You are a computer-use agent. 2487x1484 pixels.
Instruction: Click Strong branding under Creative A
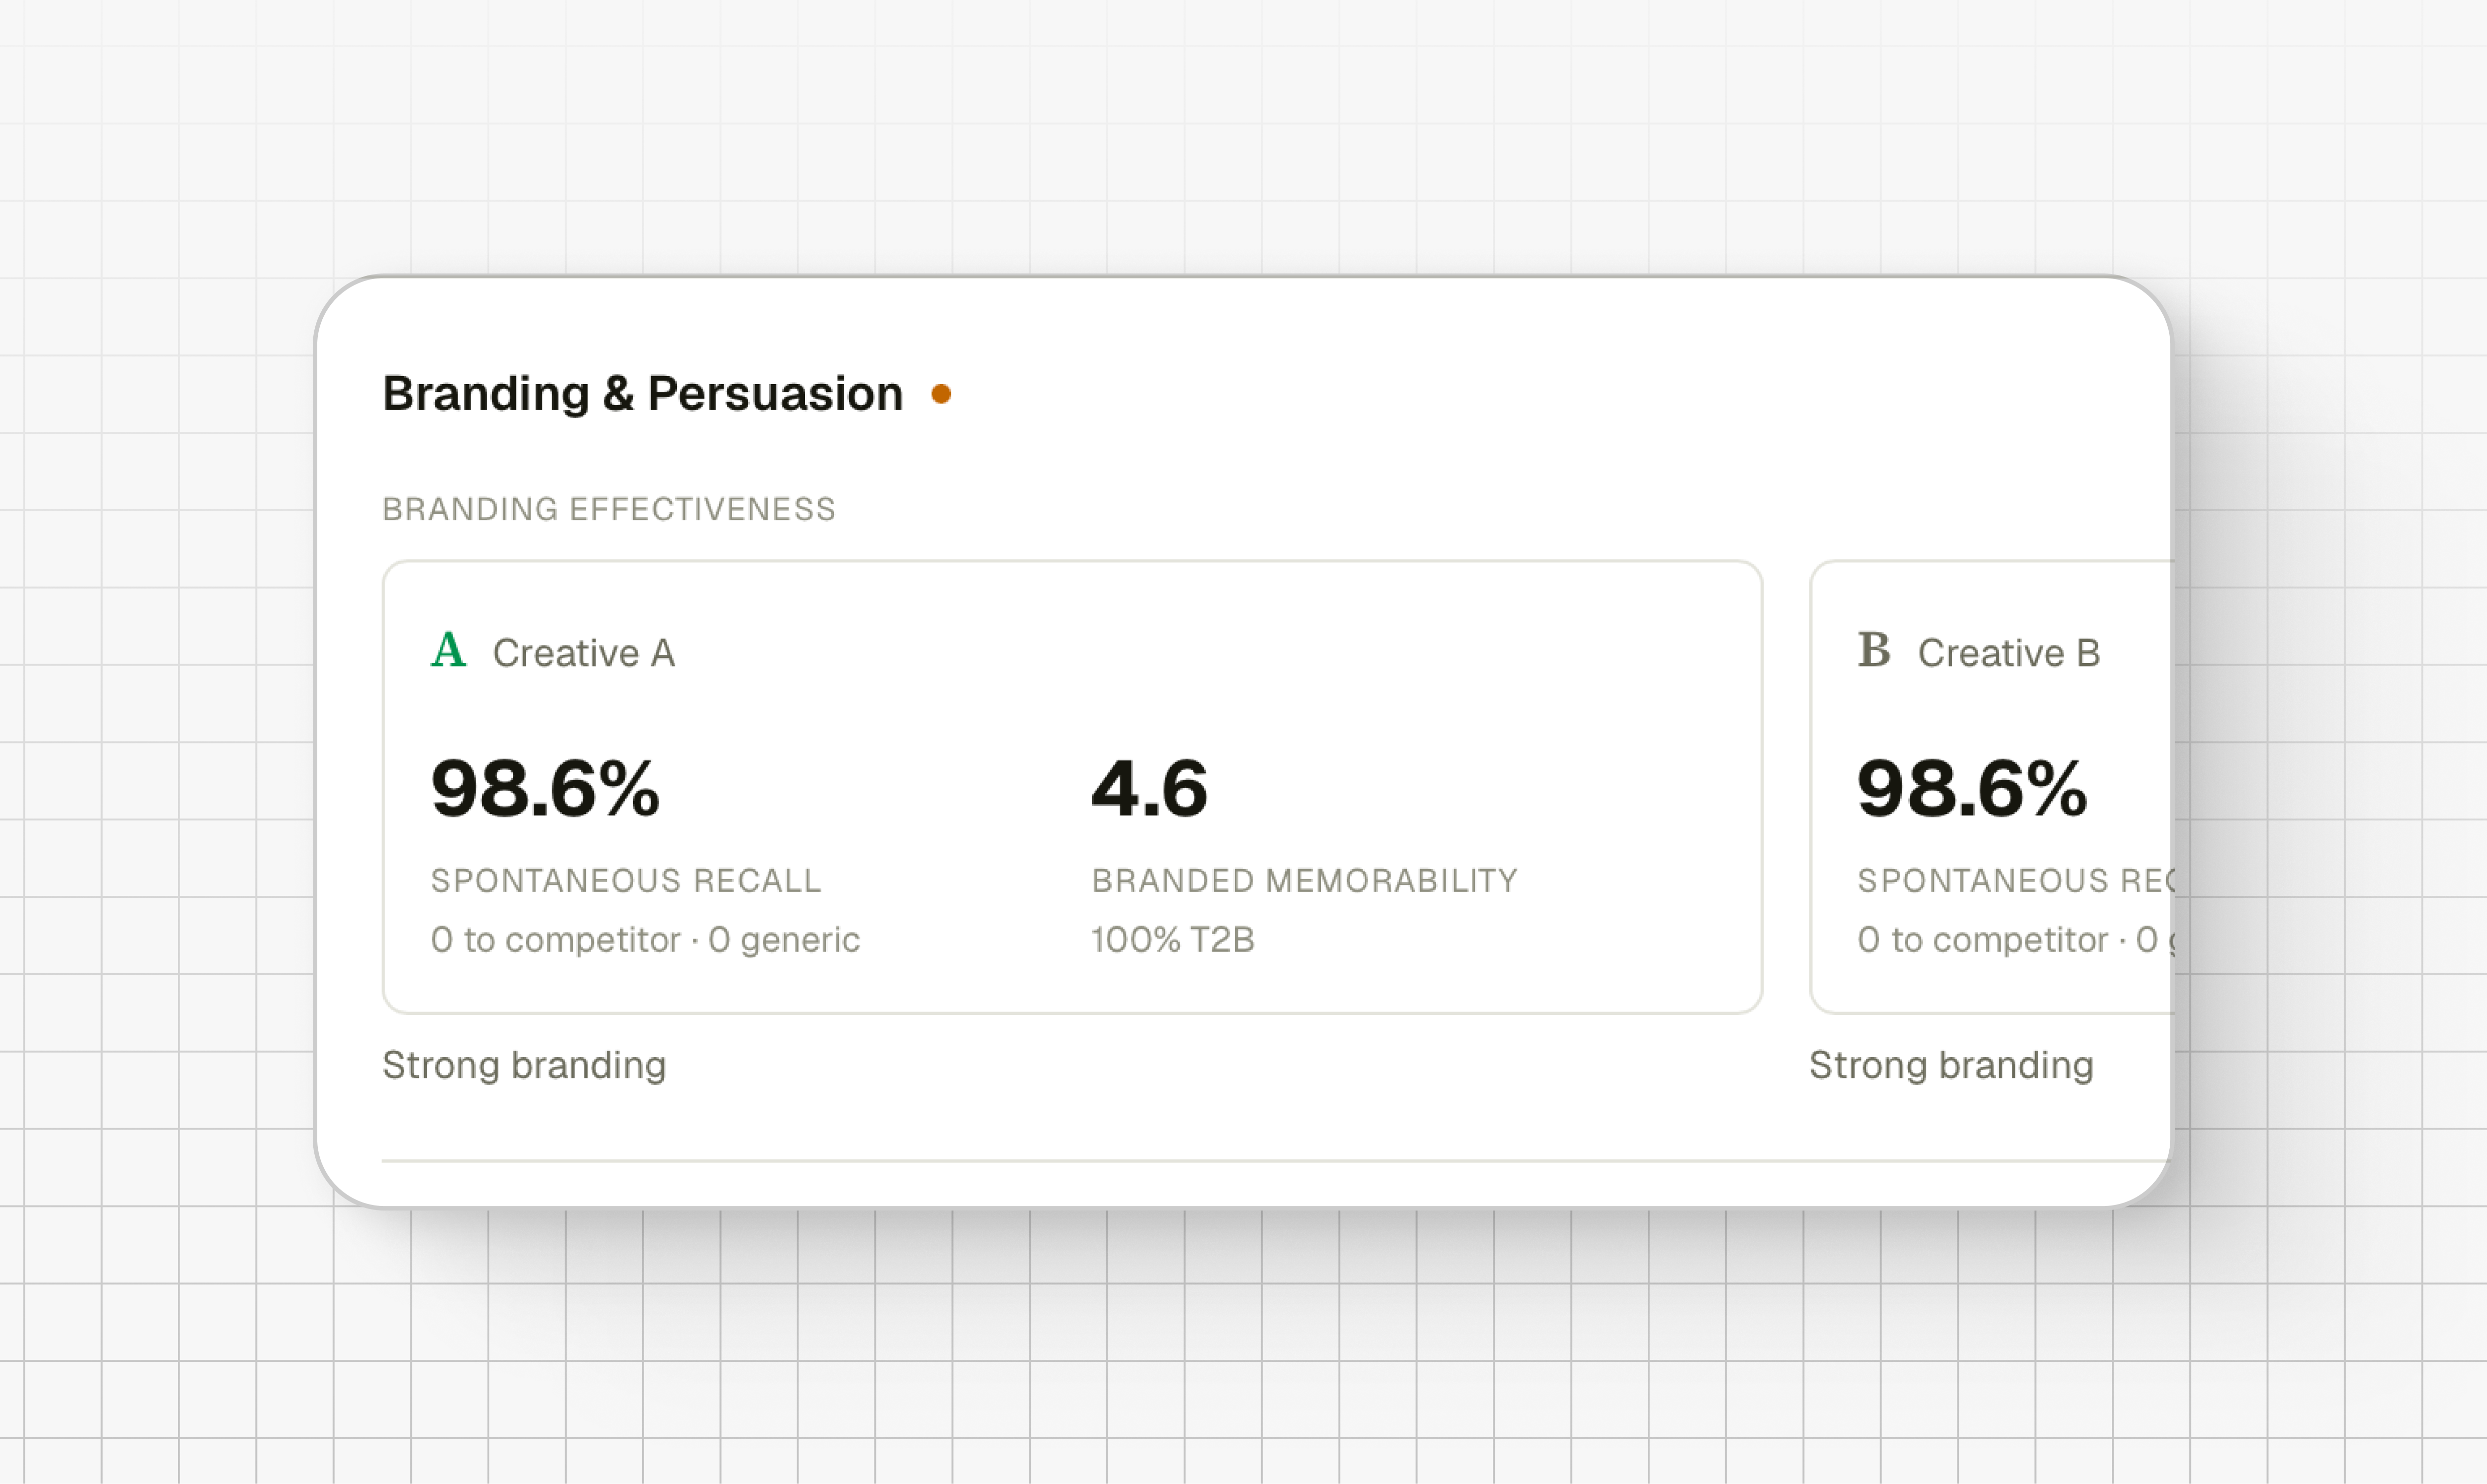(524, 1066)
